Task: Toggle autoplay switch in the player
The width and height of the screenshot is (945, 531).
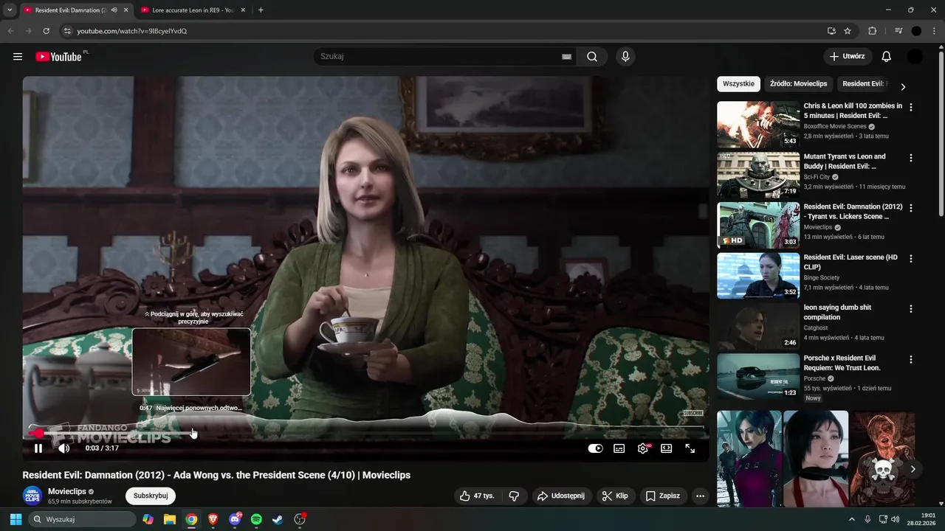Action: 595,448
